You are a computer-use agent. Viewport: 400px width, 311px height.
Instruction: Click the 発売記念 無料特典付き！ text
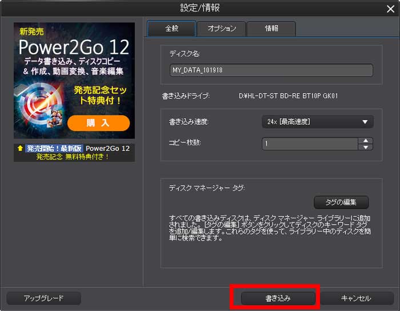[x=72, y=157]
